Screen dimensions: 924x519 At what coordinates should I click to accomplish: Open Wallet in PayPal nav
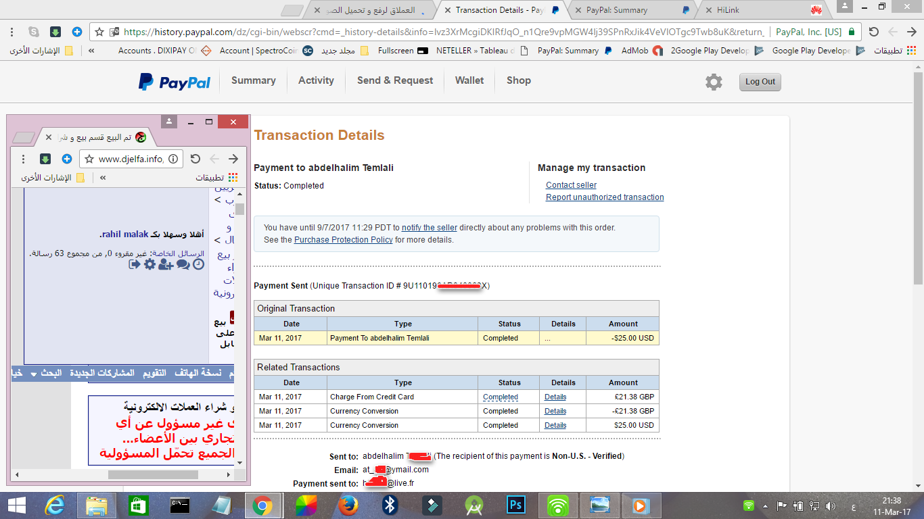point(469,80)
